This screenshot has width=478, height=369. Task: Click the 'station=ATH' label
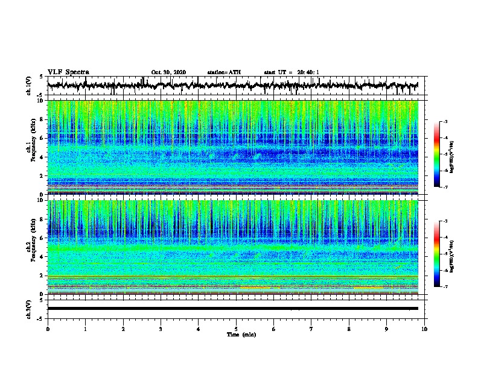pos(224,72)
